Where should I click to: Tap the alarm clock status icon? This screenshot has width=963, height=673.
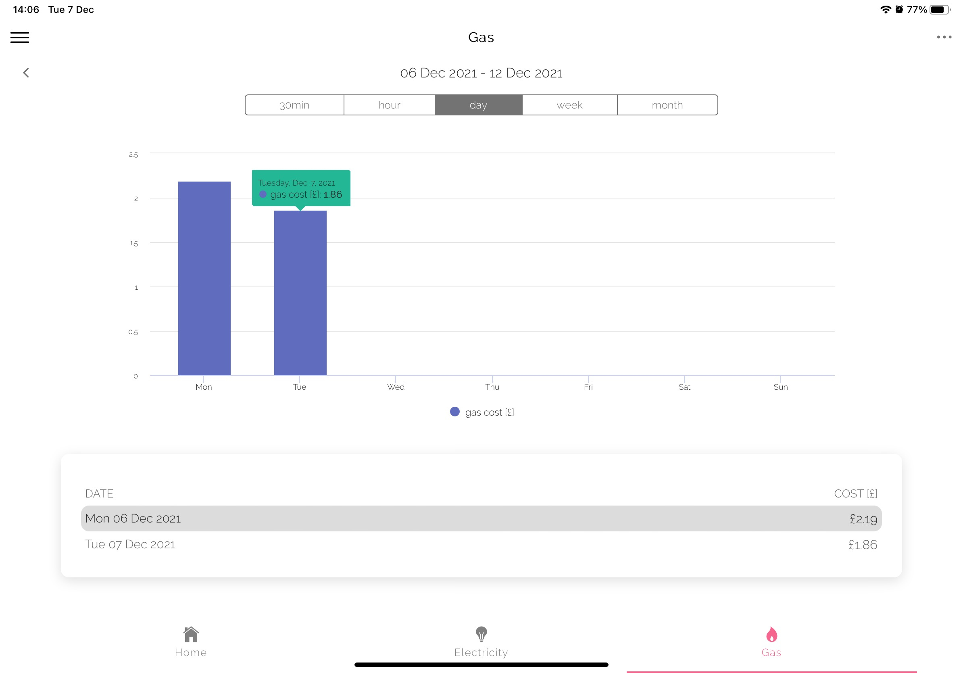pos(899,9)
